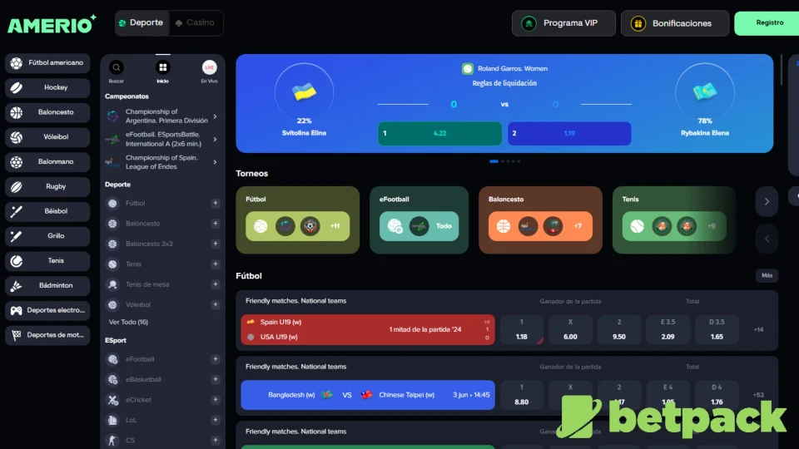Click the Fútbol americano sidebar icon

tap(17, 63)
